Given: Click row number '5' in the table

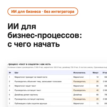Looking at the screenshot, I should (x=9, y=95).
